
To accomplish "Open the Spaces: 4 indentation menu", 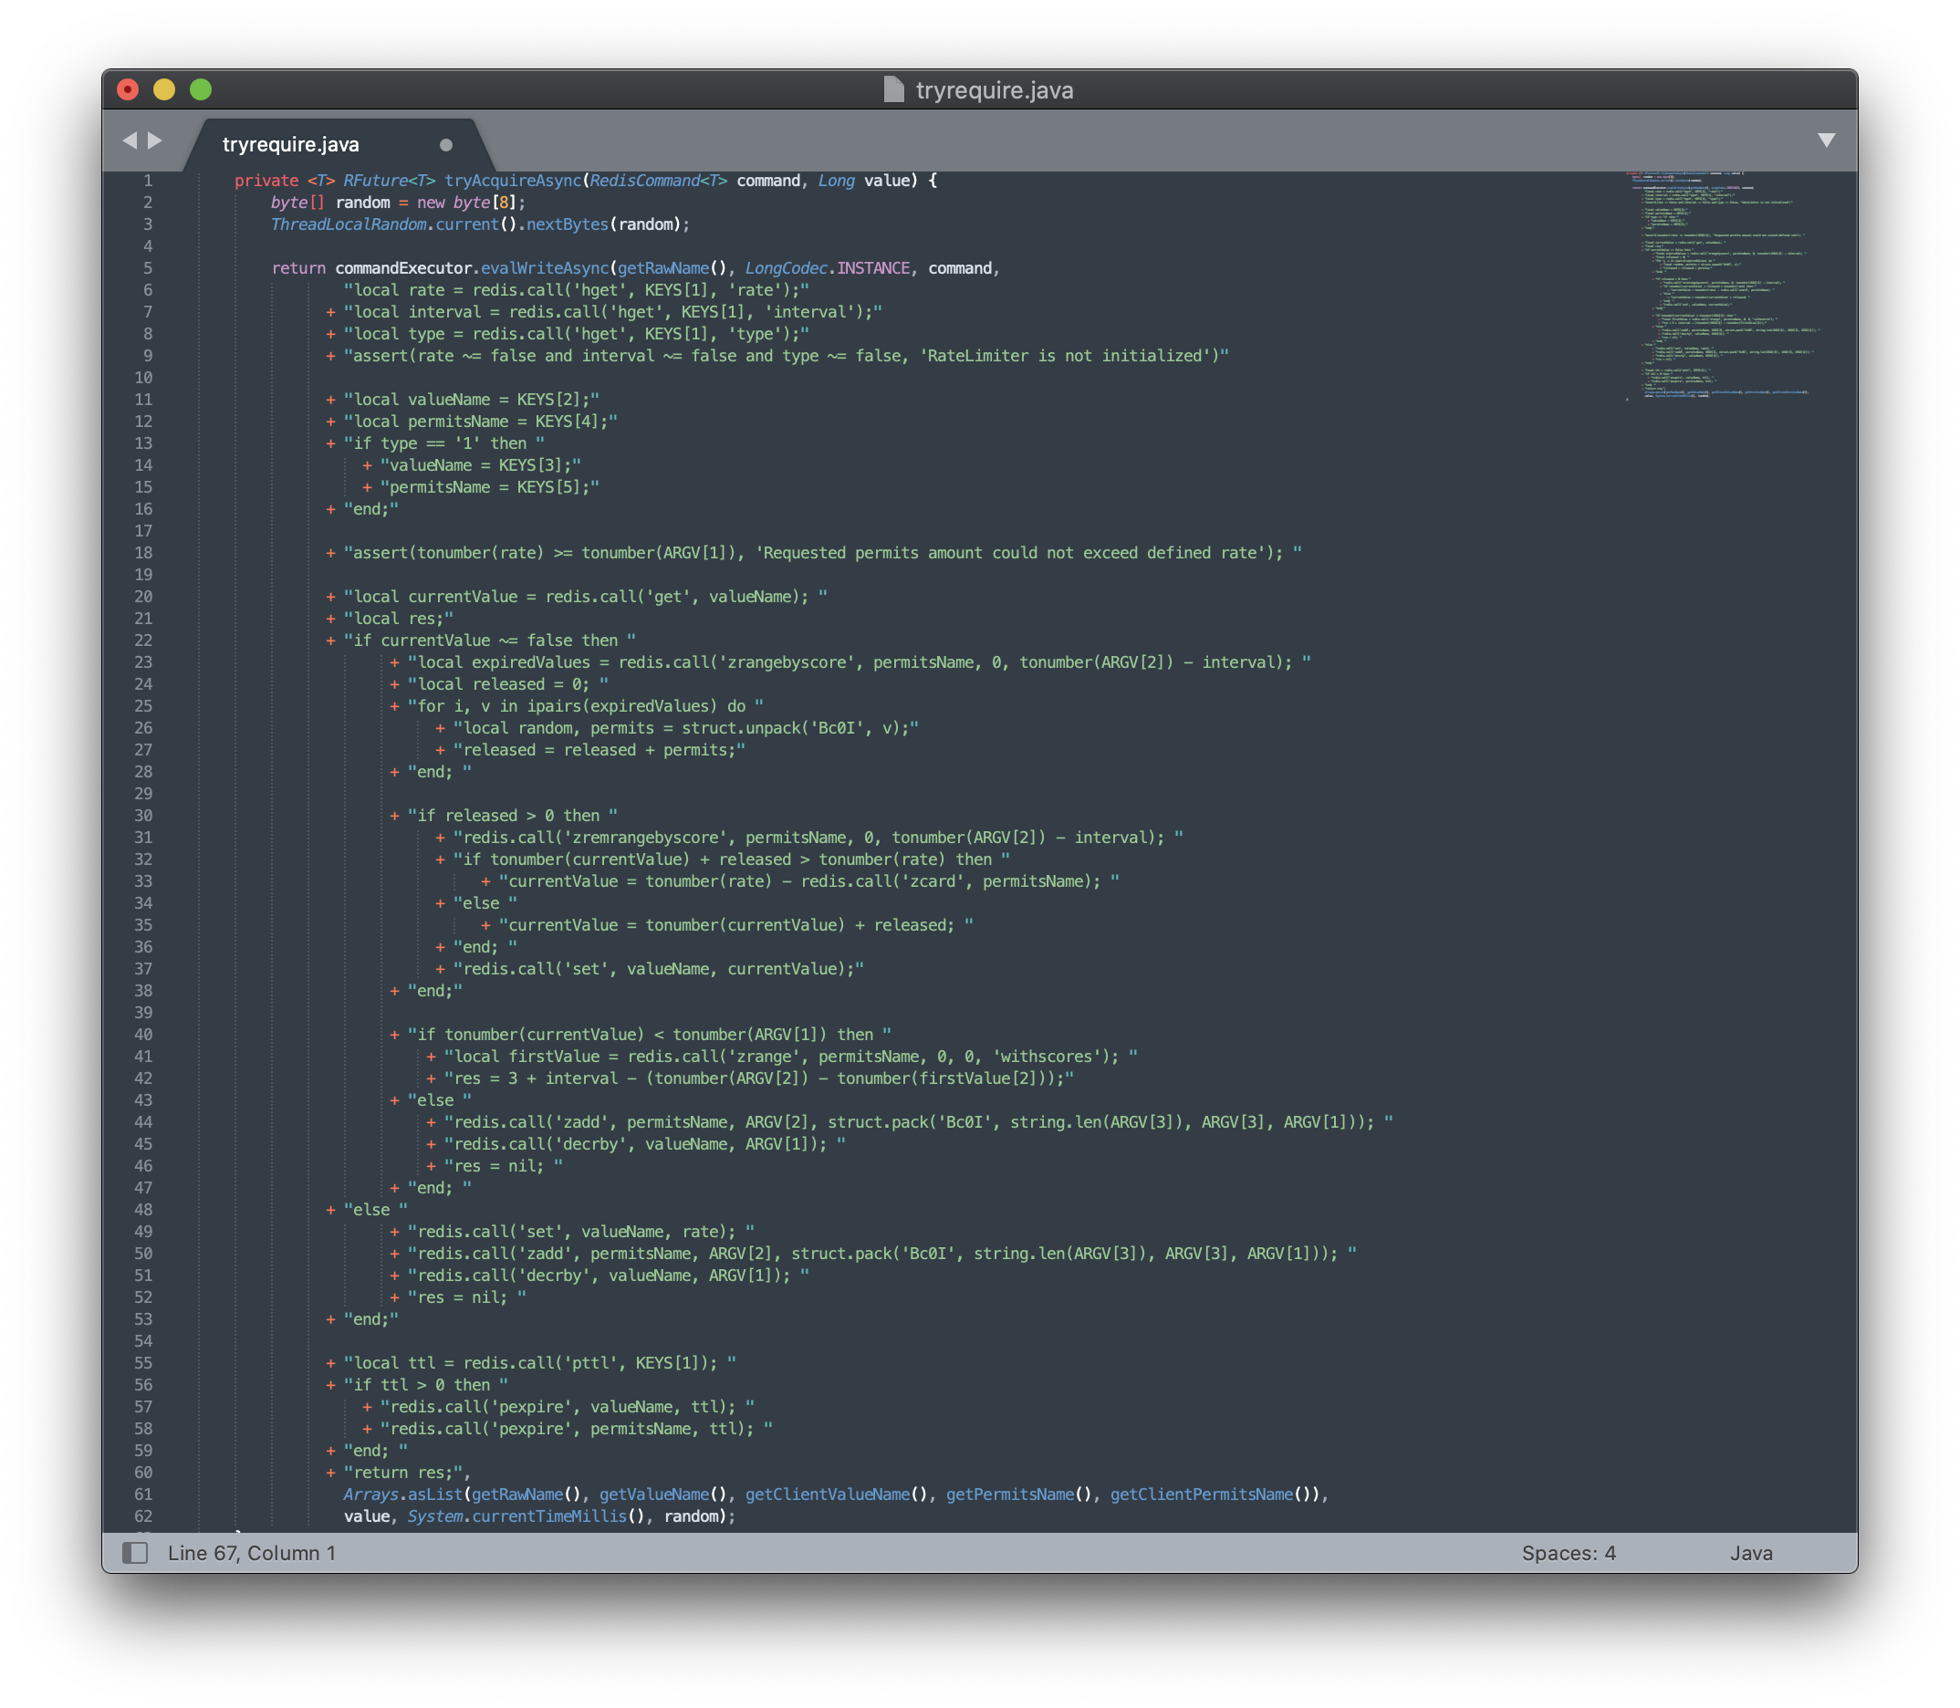I will click(x=1569, y=1553).
